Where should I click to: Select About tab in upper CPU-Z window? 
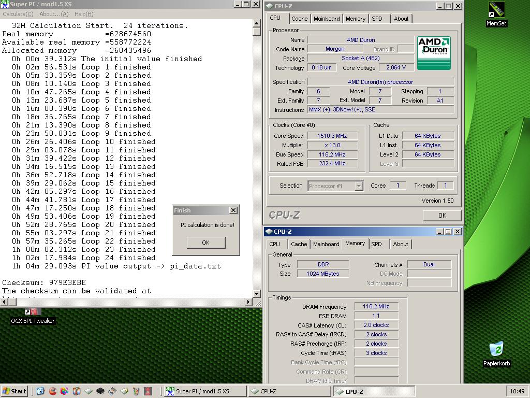coord(401,19)
